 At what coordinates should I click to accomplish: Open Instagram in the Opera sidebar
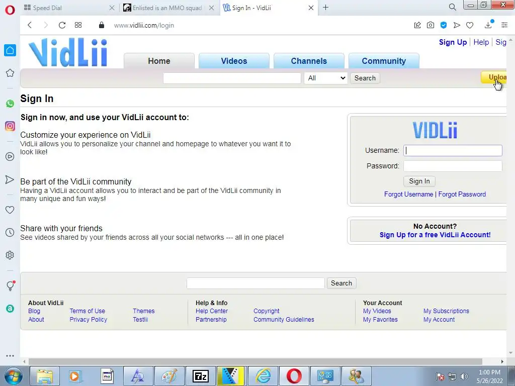10,126
